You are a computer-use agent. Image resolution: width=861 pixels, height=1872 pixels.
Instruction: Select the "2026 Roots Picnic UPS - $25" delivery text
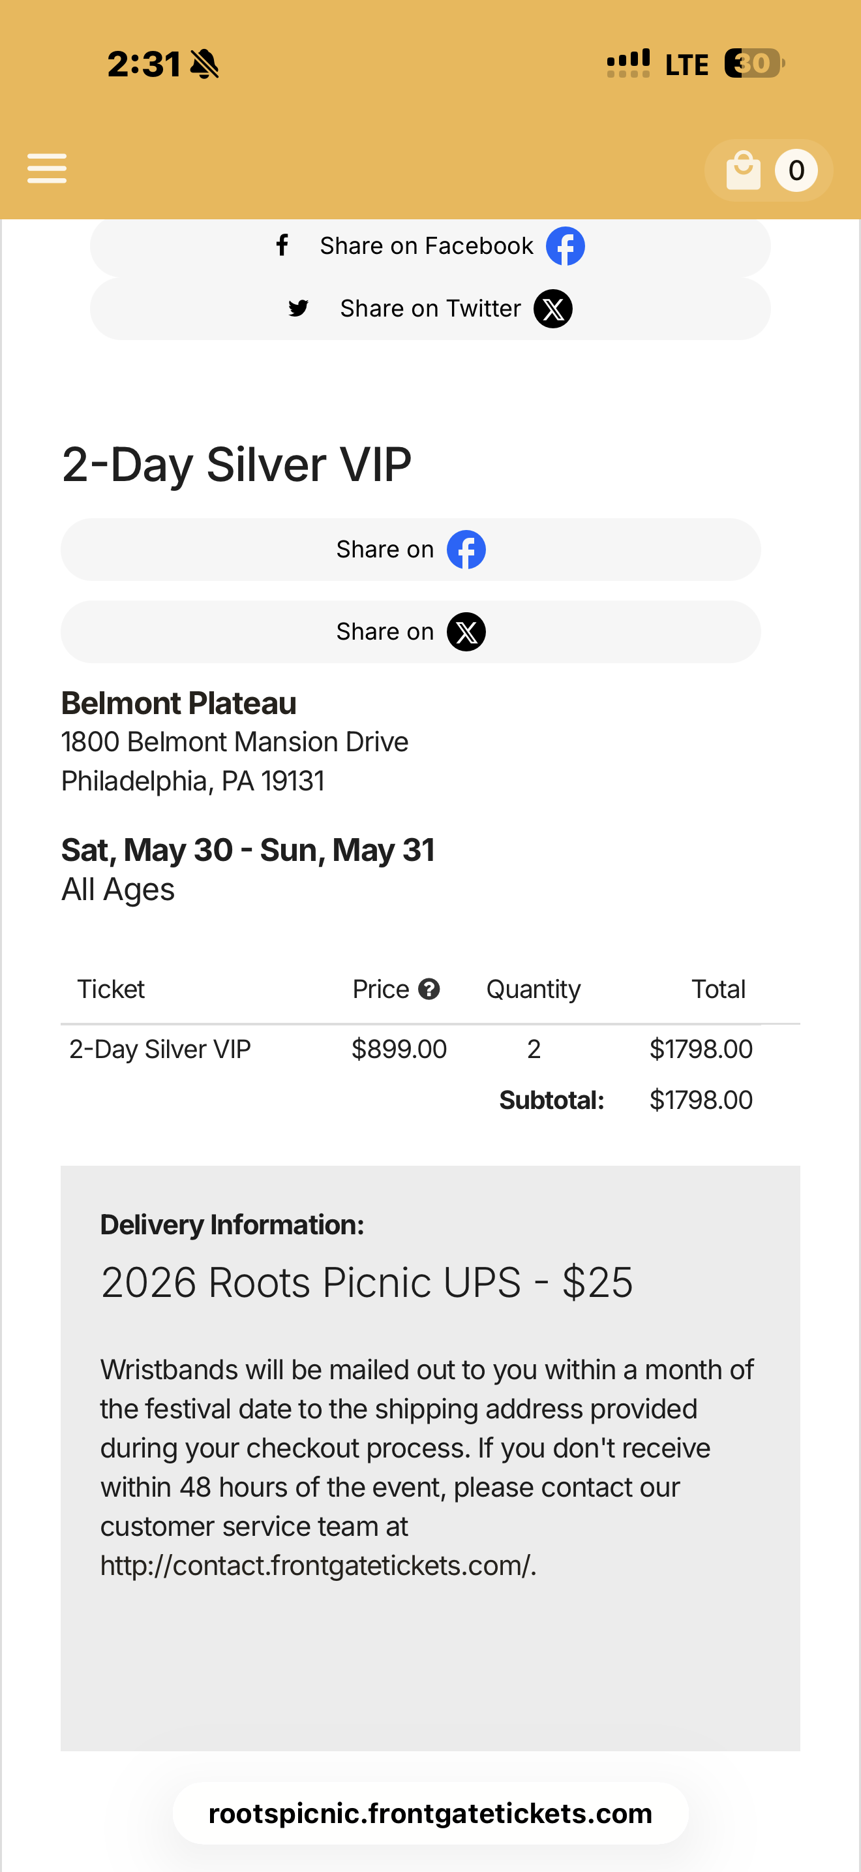[x=367, y=1282]
